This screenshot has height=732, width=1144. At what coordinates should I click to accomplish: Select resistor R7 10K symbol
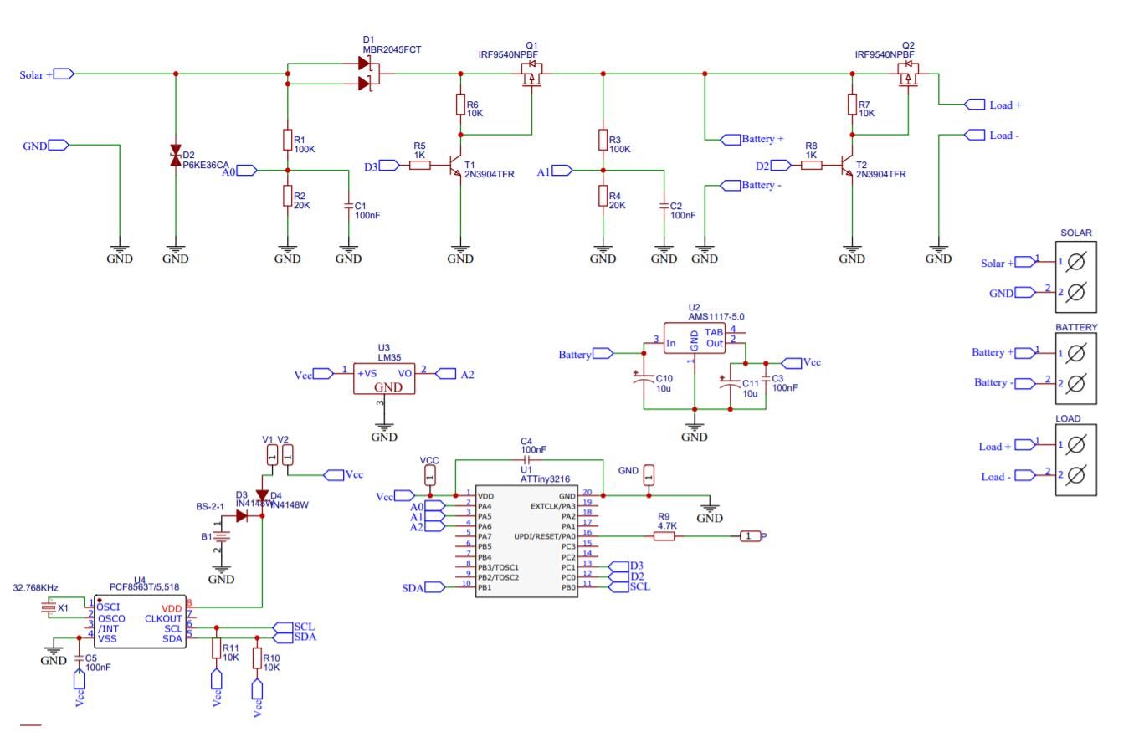852,105
